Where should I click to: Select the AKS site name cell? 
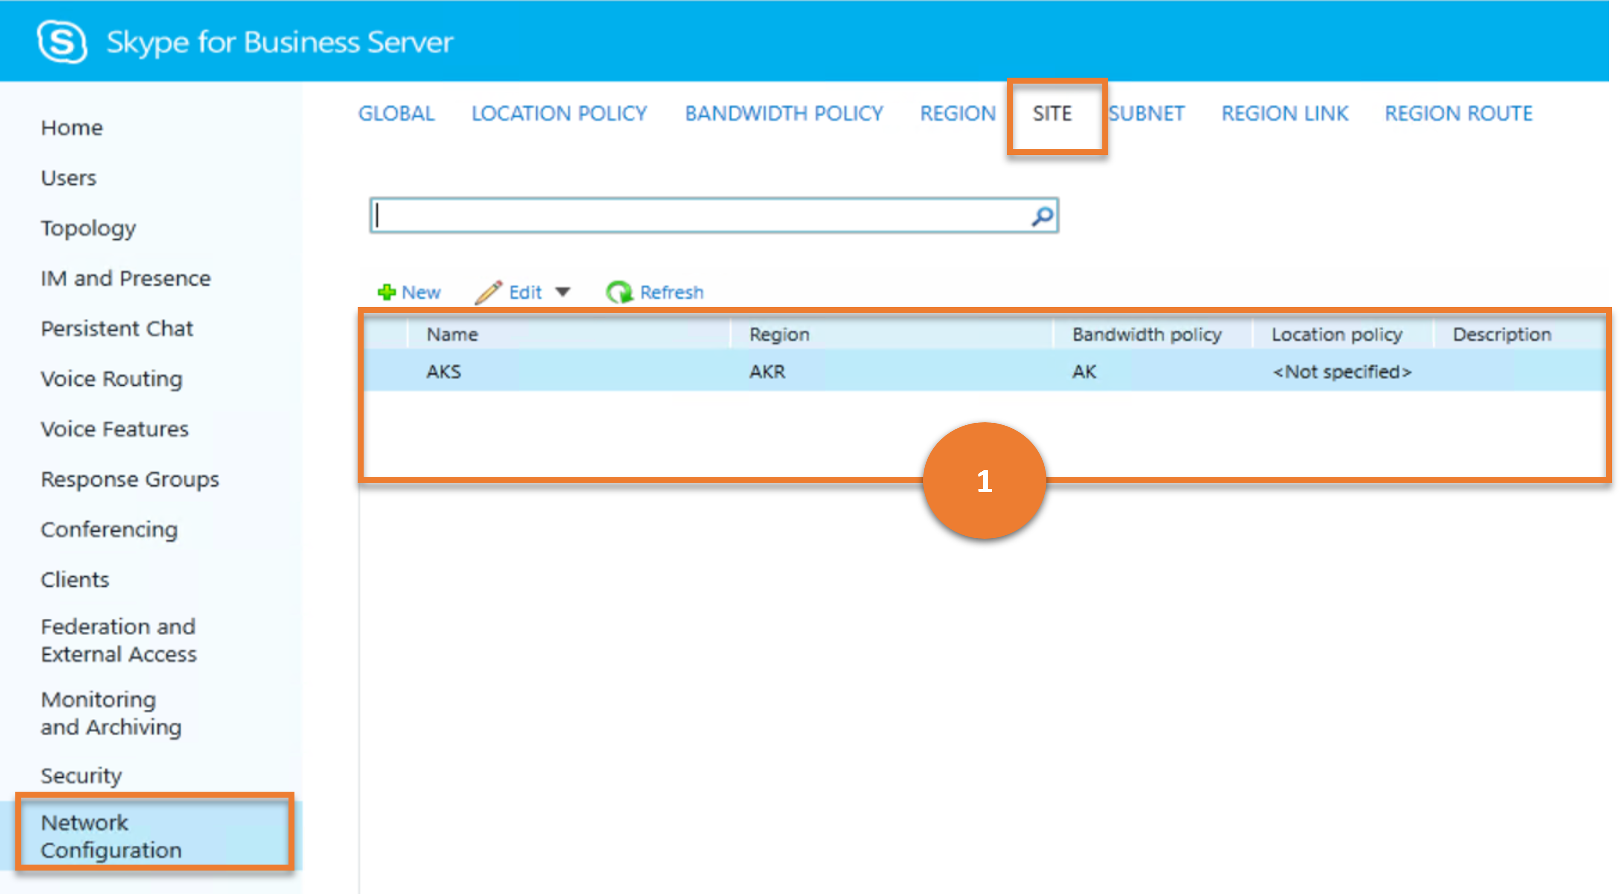pos(443,372)
